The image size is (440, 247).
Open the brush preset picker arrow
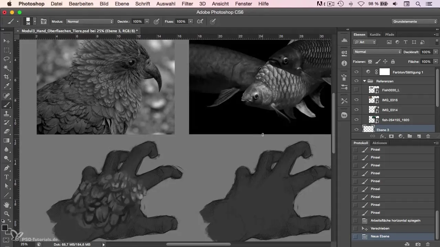pos(35,21)
